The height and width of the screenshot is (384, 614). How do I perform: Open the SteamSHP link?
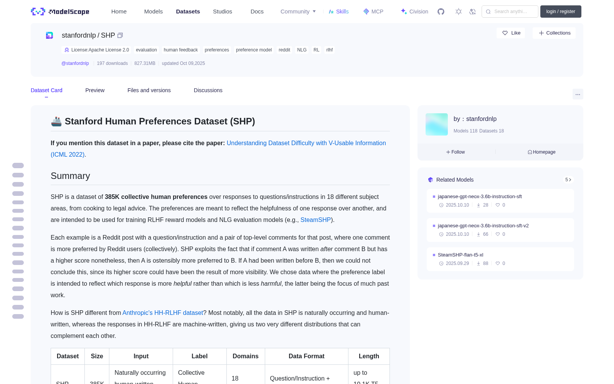coord(315,220)
